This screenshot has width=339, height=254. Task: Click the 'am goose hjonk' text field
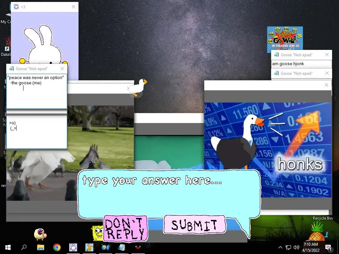(x=301, y=64)
